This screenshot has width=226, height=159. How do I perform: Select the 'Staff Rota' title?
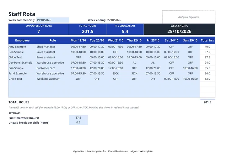[22, 14]
